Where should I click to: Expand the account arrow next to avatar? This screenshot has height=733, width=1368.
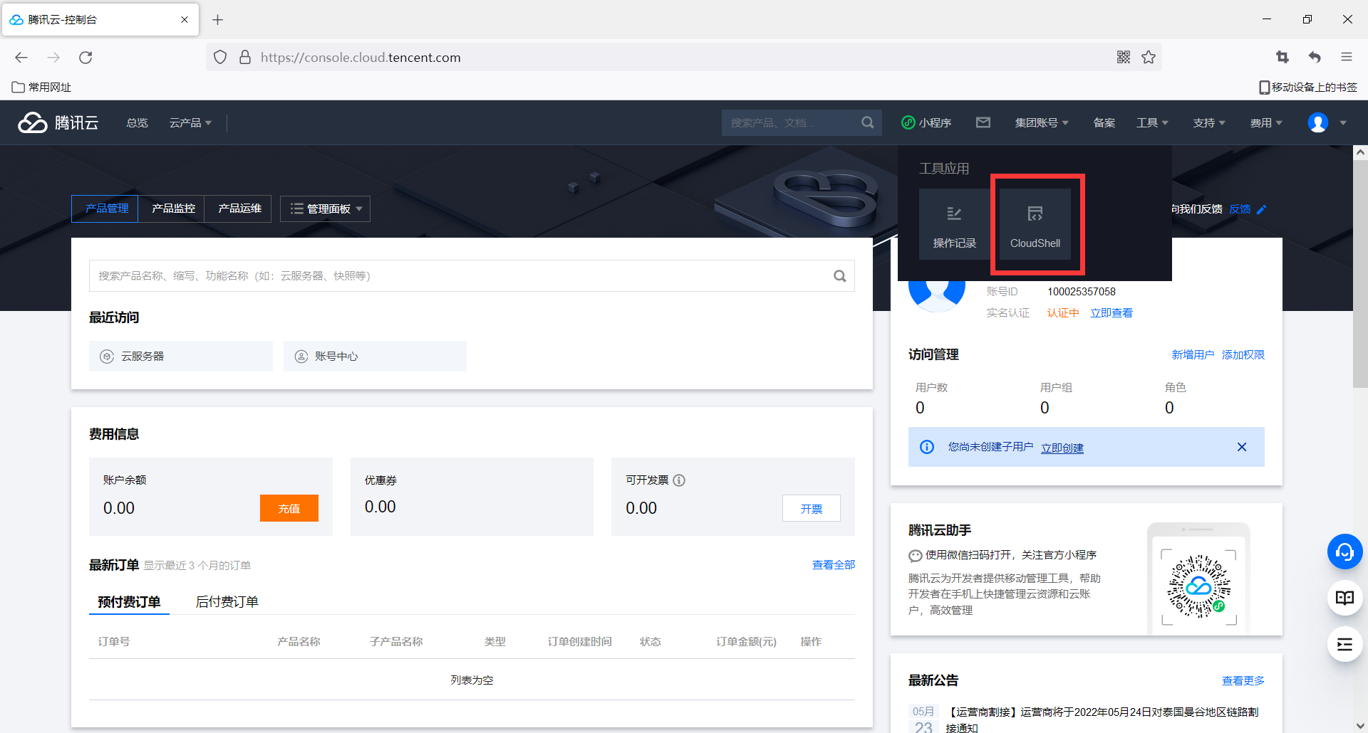[1343, 122]
